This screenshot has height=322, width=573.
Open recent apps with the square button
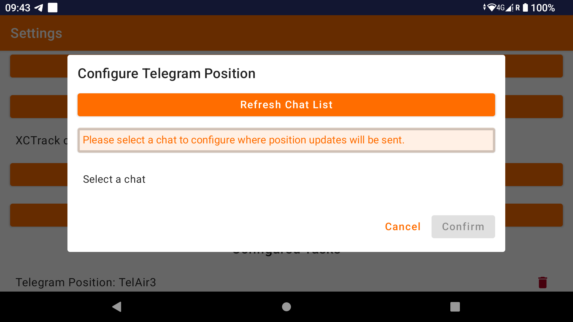pyautogui.click(x=455, y=307)
